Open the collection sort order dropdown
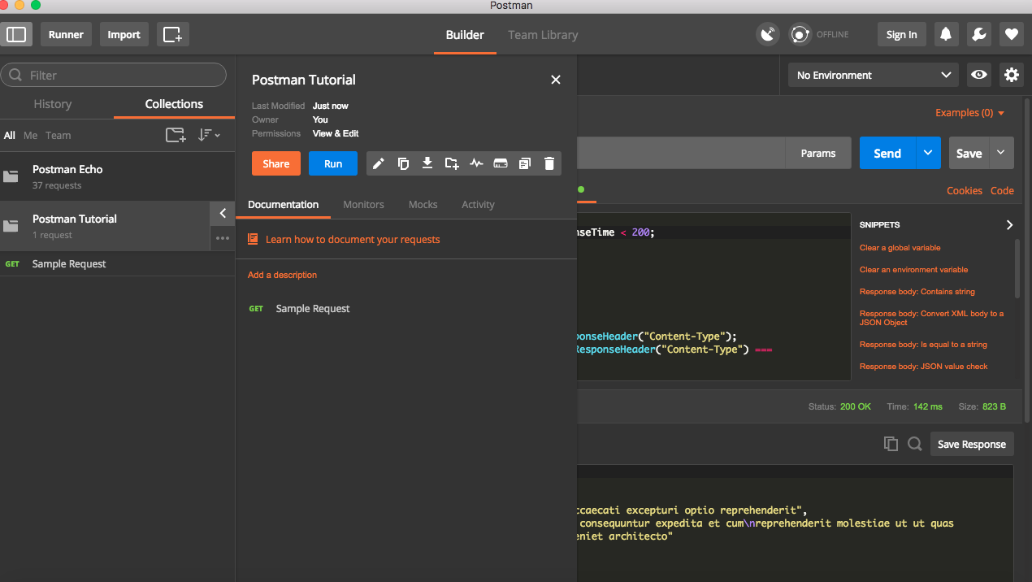 [209, 135]
